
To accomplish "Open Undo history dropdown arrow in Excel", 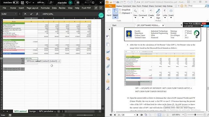I will pos(30,3).
